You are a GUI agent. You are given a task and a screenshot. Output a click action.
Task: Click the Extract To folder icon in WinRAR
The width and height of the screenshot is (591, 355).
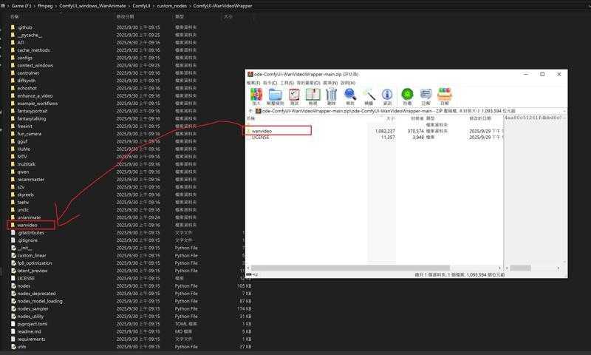(276, 95)
